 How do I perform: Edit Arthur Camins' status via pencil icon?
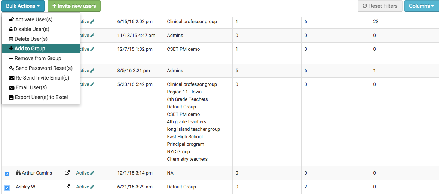92,173
